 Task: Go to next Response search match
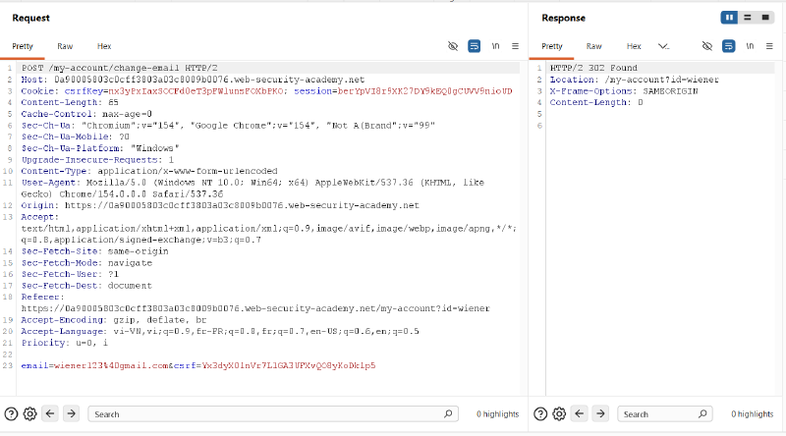tap(600, 413)
